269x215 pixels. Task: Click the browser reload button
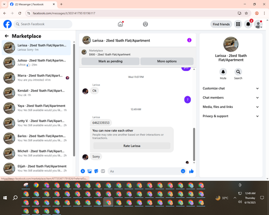pos(20,13)
